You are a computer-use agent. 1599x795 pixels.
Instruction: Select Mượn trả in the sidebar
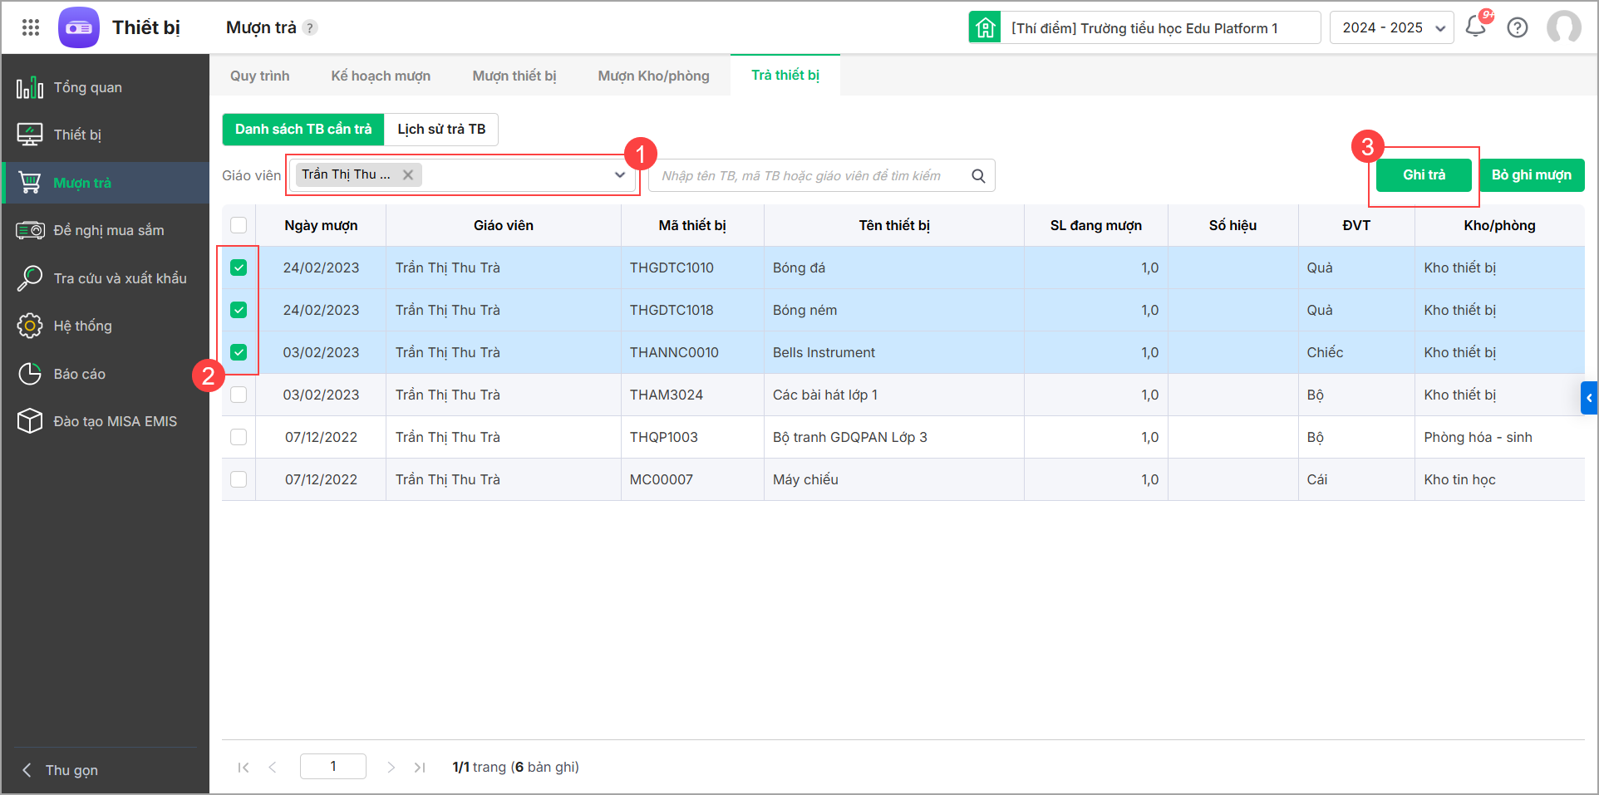[x=106, y=183]
